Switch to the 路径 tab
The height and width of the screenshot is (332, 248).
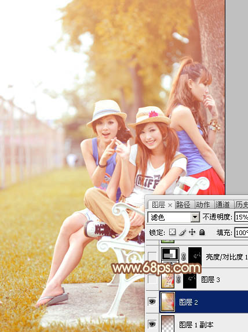(183, 205)
